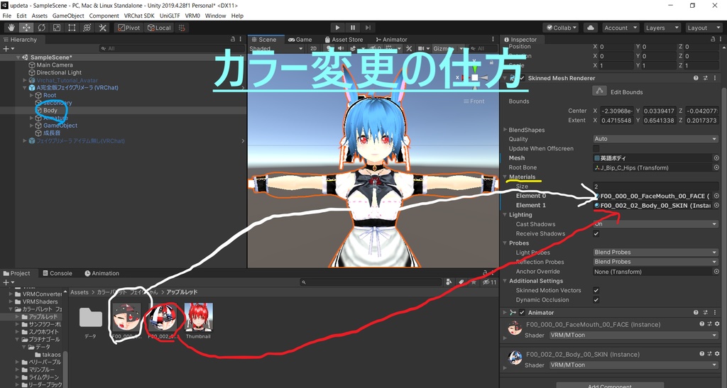
Task: Click Project search input field
Action: point(371,282)
